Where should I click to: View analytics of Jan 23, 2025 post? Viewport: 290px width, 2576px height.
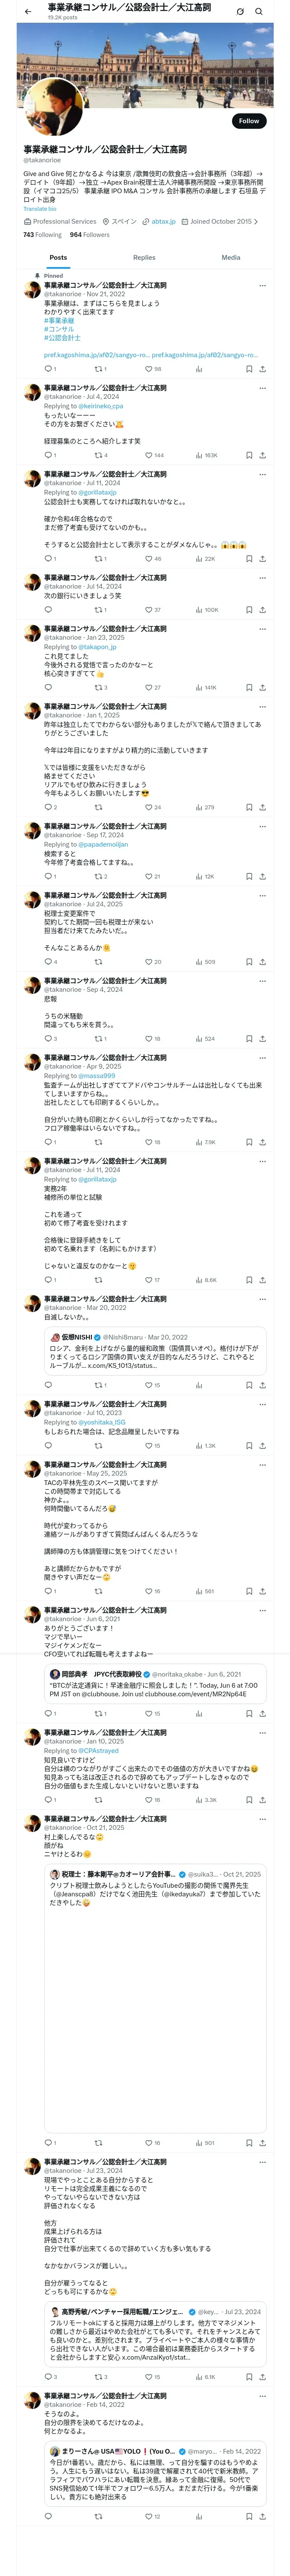pos(199,687)
